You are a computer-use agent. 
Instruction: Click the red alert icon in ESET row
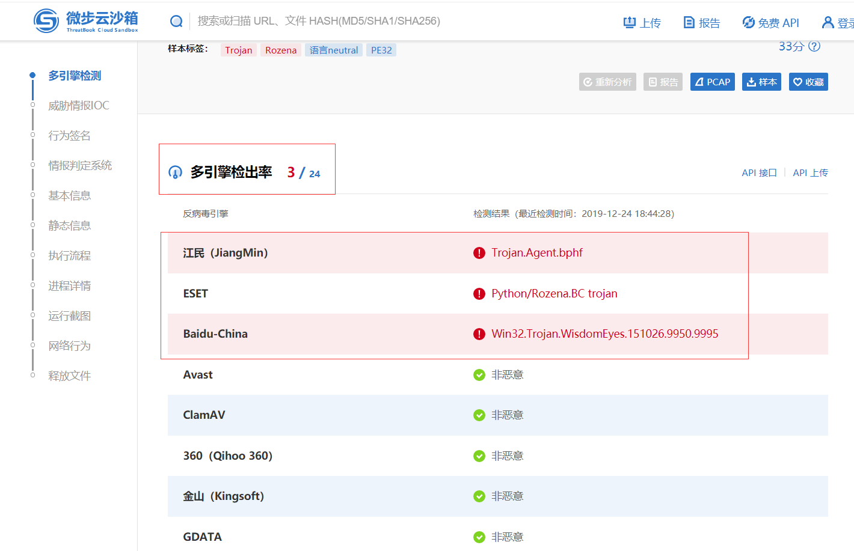click(479, 294)
